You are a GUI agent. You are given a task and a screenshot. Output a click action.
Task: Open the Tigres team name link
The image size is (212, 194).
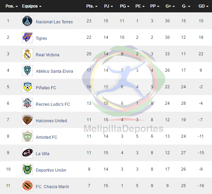pyautogui.click(x=41, y=38)
